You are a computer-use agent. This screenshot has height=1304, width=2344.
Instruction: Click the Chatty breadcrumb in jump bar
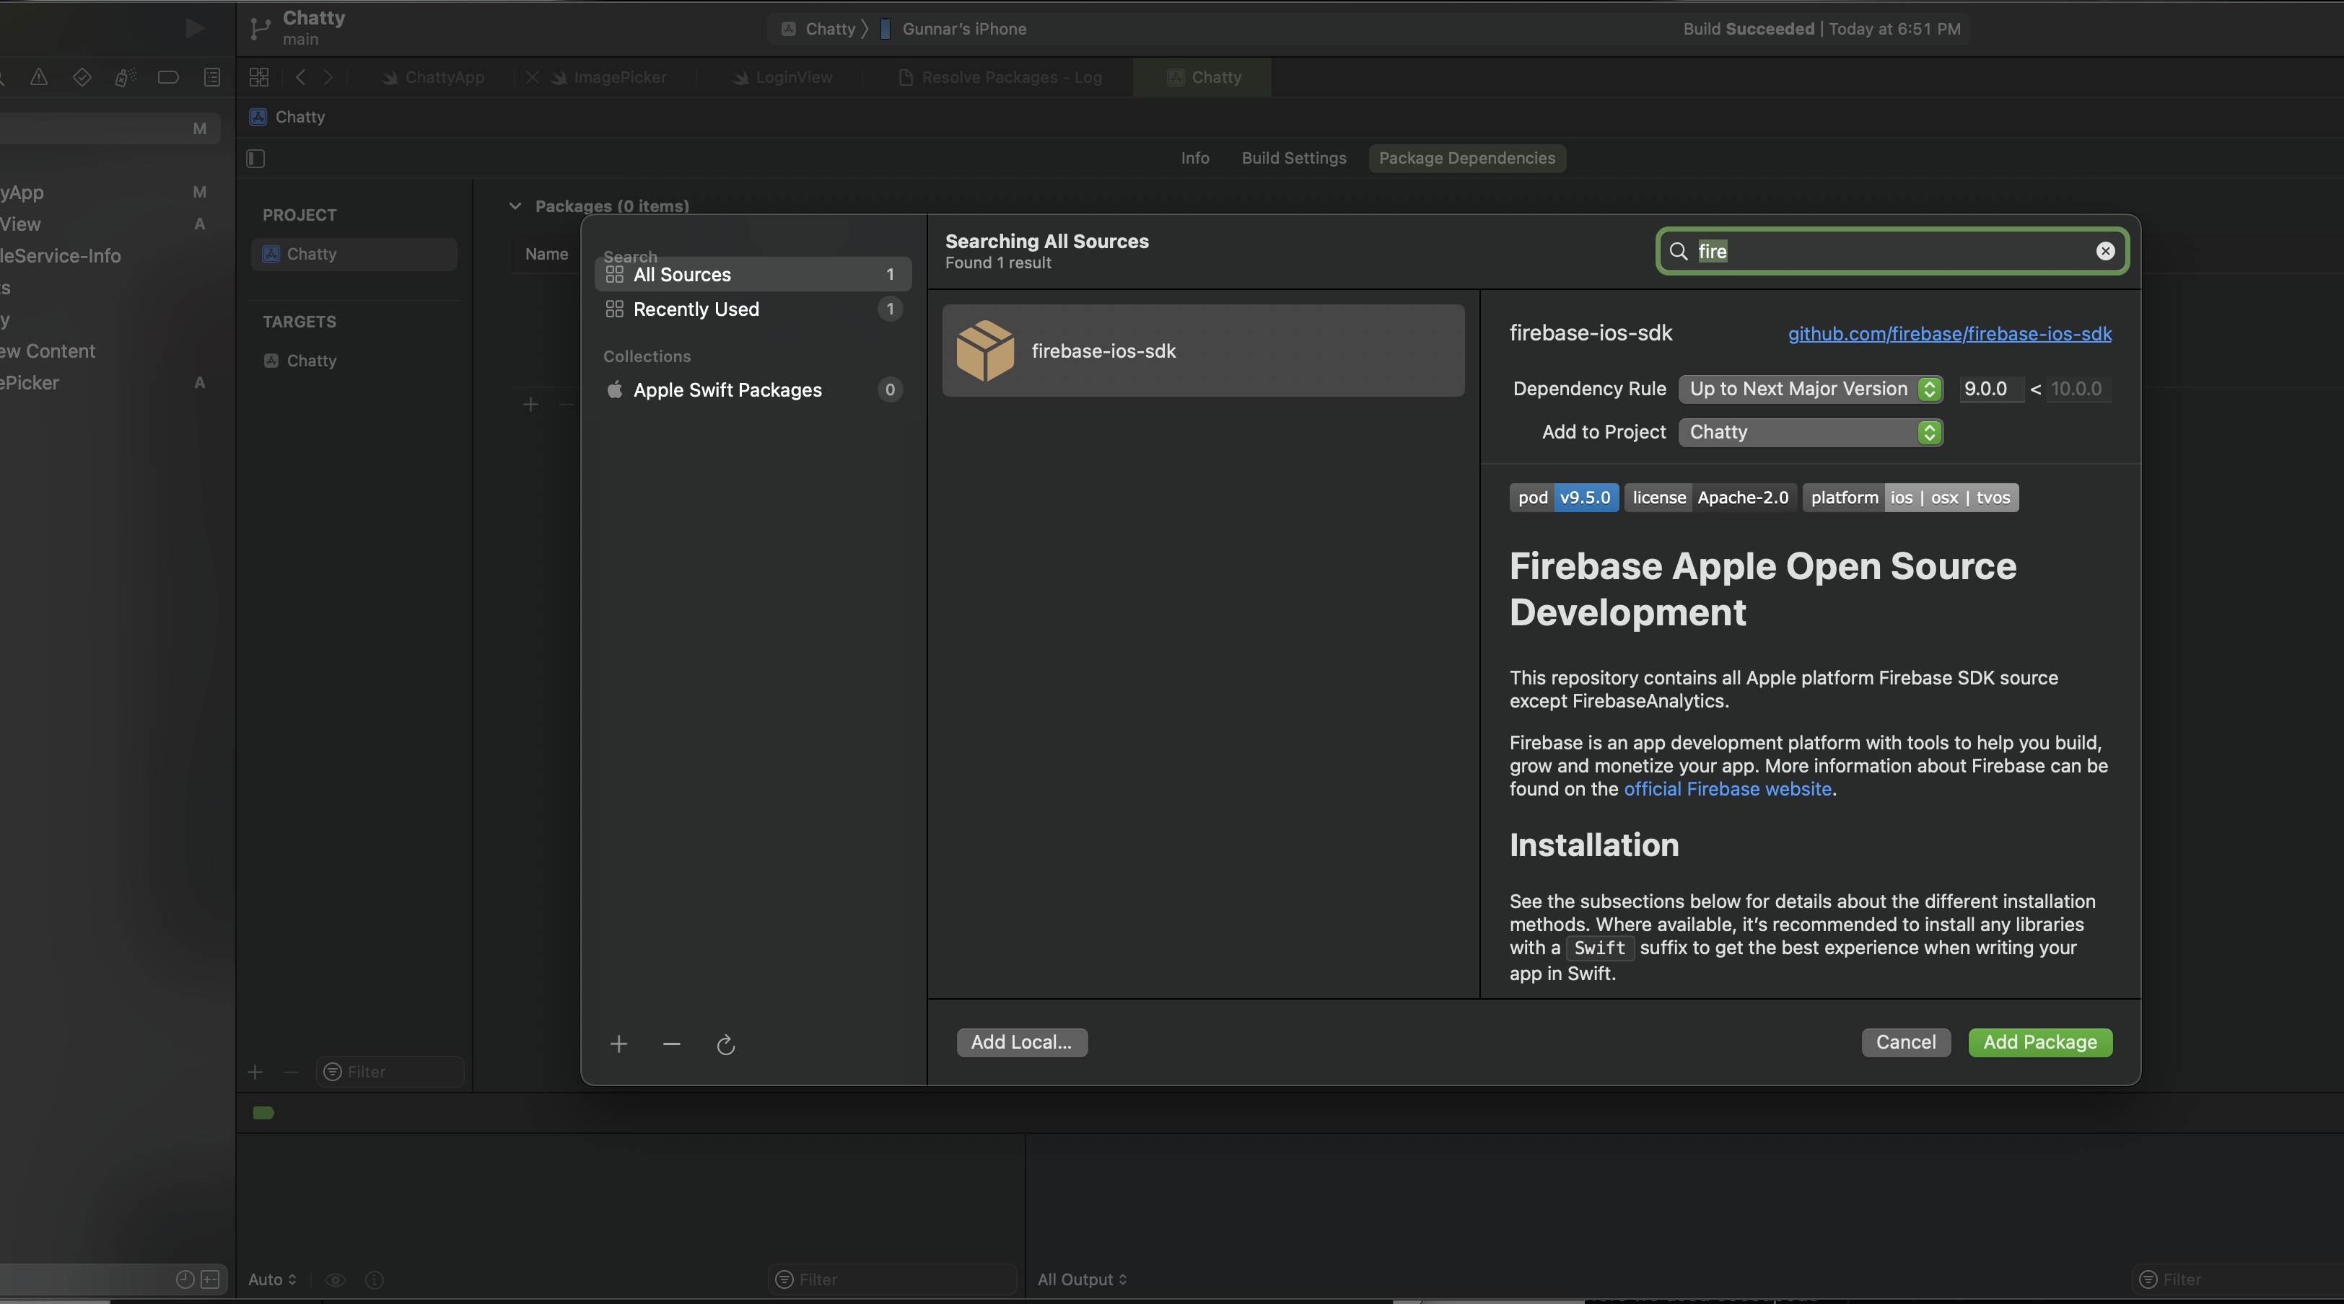coord(287,116)
